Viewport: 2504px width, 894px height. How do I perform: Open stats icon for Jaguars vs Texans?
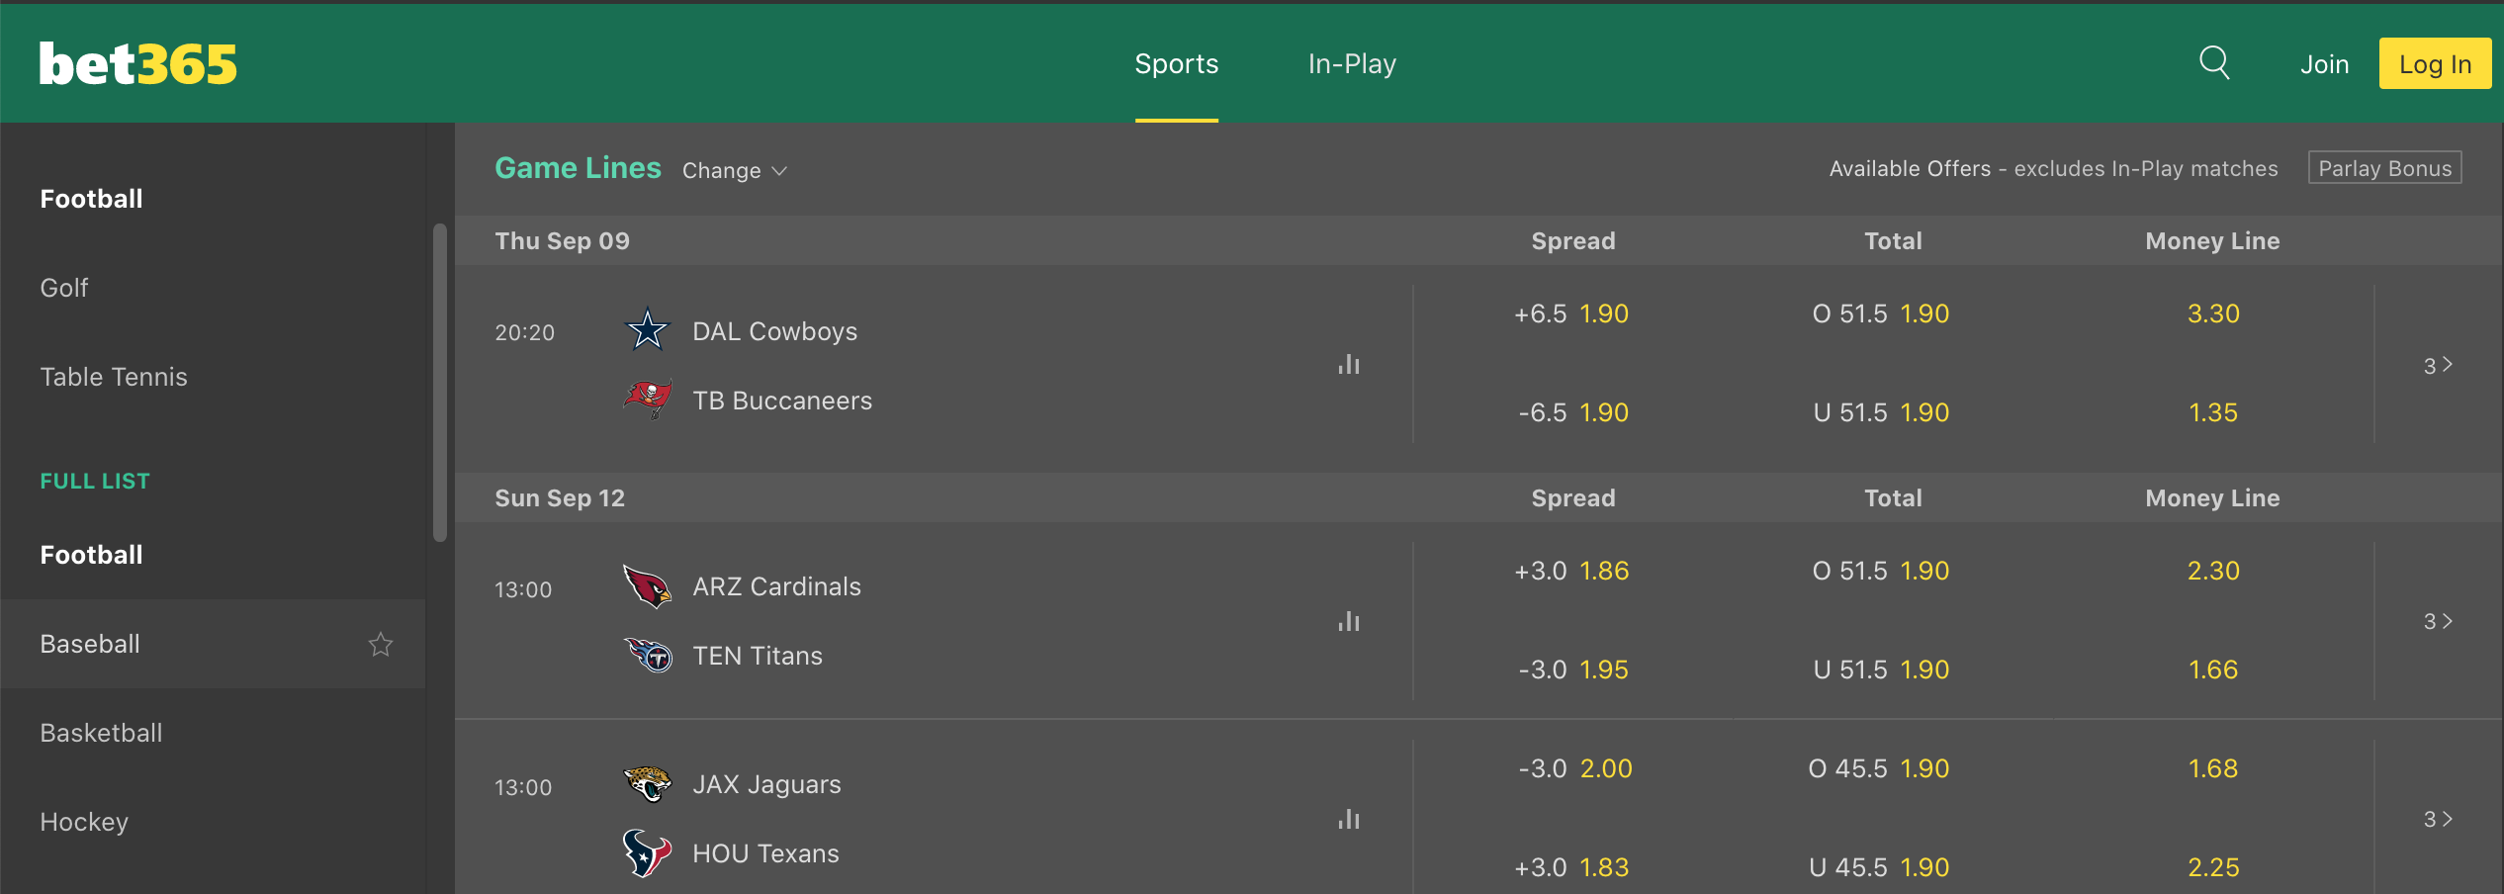tap(1349, 819)
